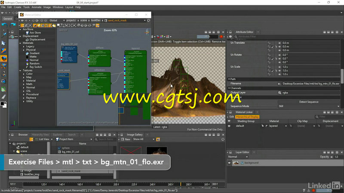Open the Sequence Mode Still dropdown
The height and width of the screenshot is (193, 344).
tap(309, 106)
